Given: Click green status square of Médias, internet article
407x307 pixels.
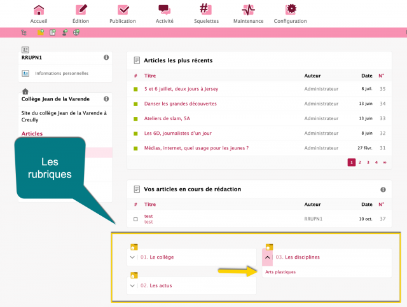Looking at the screenshot, I should pos(135,149).
